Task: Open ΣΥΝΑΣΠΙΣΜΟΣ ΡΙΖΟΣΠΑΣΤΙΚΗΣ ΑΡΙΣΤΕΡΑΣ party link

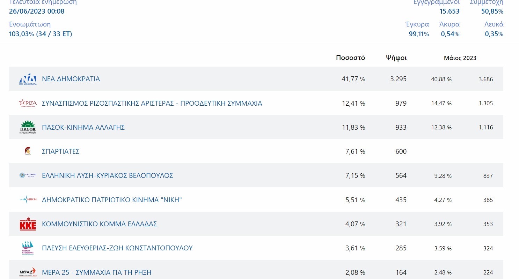Action: click(152, 103)
